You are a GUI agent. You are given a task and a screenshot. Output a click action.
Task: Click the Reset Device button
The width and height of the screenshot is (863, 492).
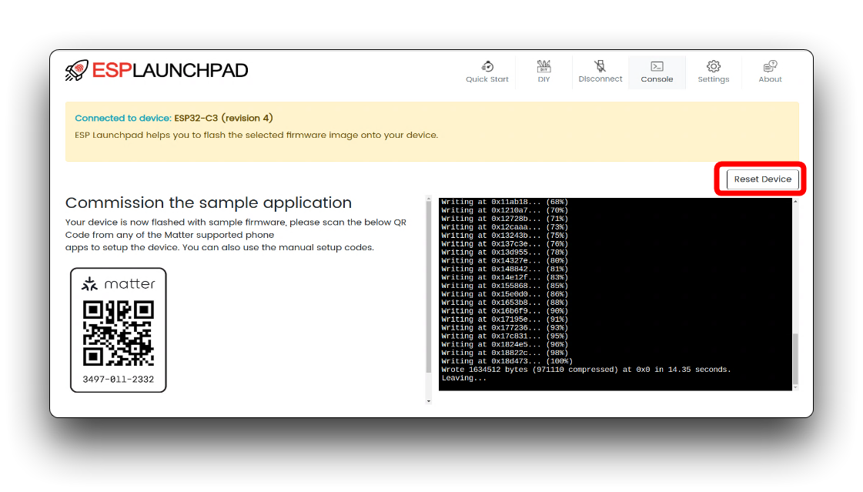(x=762, y=179)
